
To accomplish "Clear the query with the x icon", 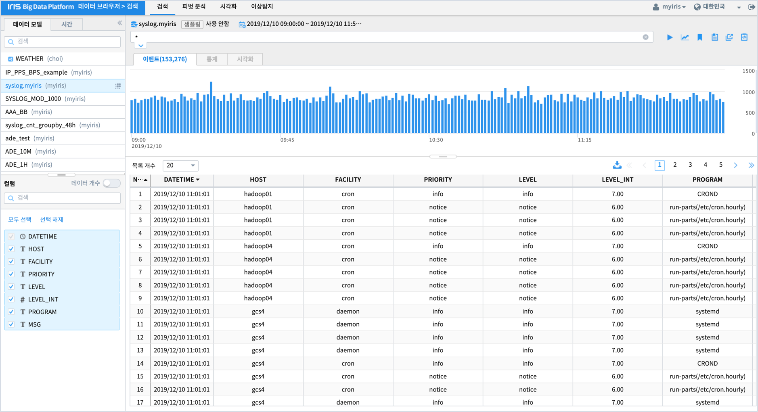I will [x=645, y=37].
